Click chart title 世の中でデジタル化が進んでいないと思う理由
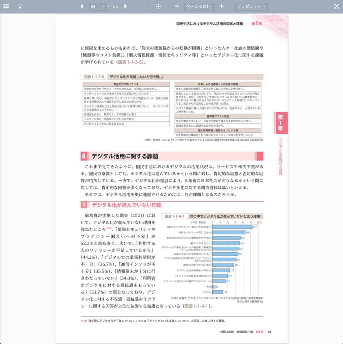This screenshot has width=343, height=344. coord(225,216)
